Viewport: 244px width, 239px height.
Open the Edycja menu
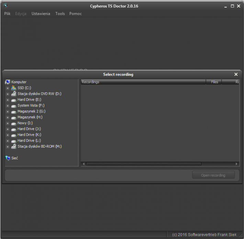[21, 14]
